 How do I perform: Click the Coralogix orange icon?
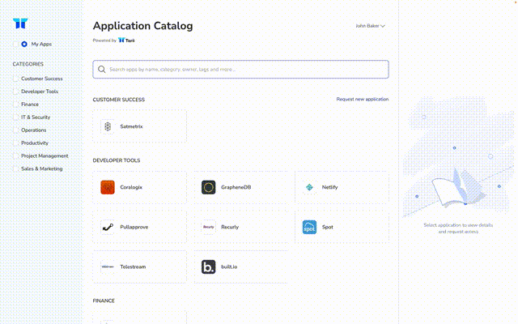pyautogui.click(x=108, y=187)
